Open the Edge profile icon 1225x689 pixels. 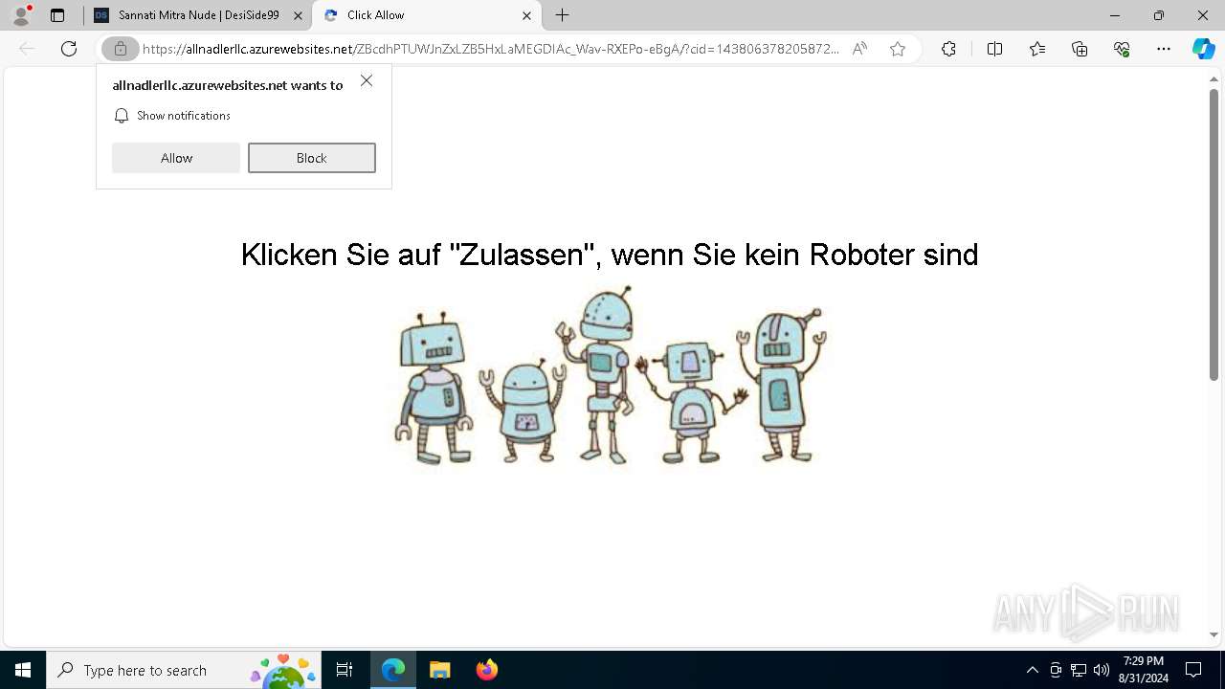(x=21, y=15)
